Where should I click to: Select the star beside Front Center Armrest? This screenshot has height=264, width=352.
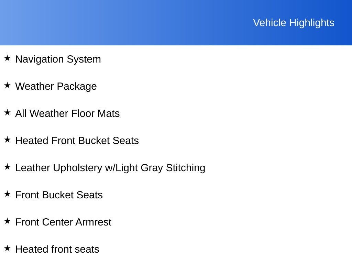click(7, 221)
